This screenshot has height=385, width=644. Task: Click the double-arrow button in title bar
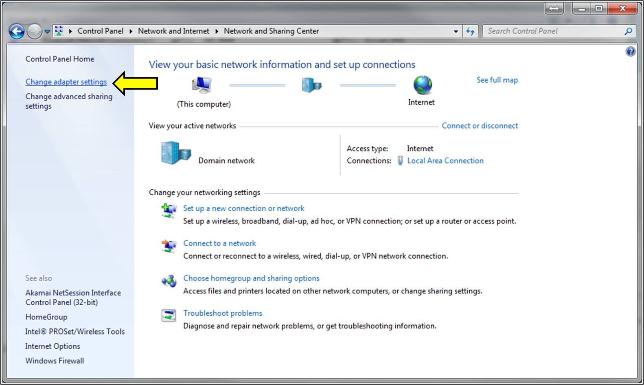(x=554, y=9)
